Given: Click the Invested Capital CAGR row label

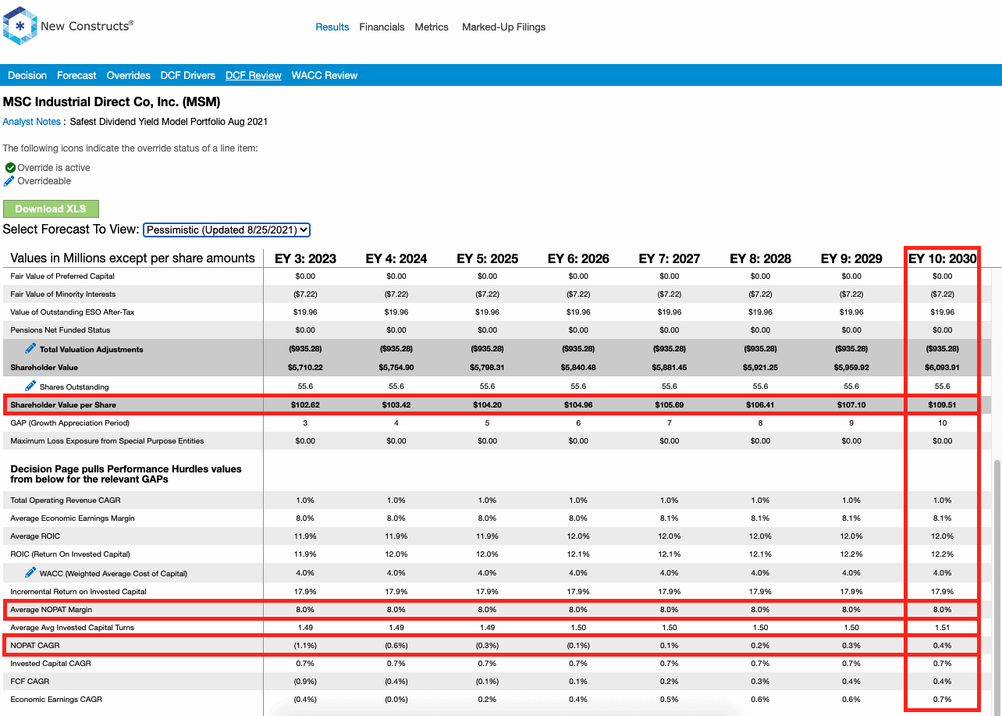Looking at the screenshot, I should 51,663.
